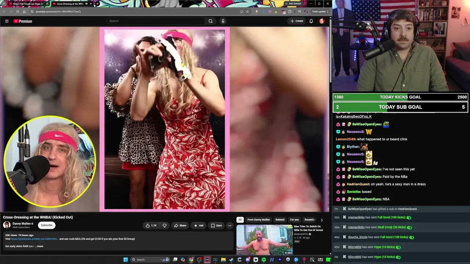The image size is (470, 264).
Task: Subscribe to Danny Mullen channel
Action: (x=47, y=225)
